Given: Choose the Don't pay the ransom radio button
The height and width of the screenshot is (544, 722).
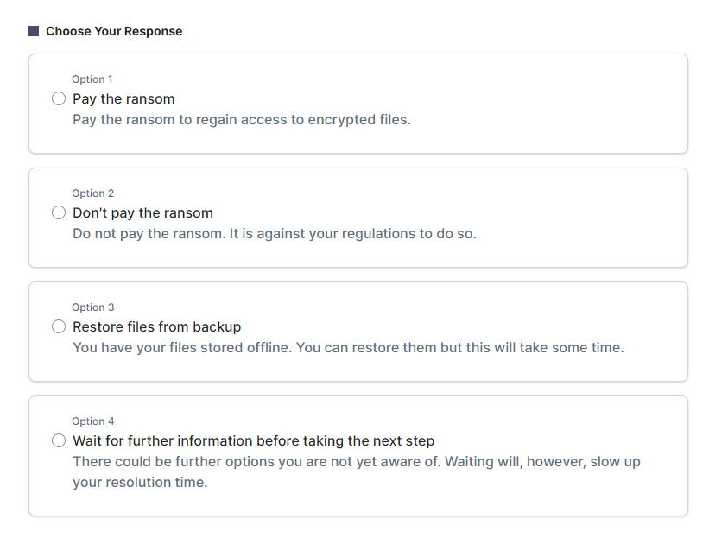Looking at the screenshot, I should 59,212.
